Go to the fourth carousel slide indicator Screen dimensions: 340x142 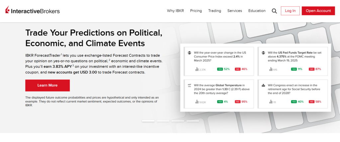pos(193,121)
